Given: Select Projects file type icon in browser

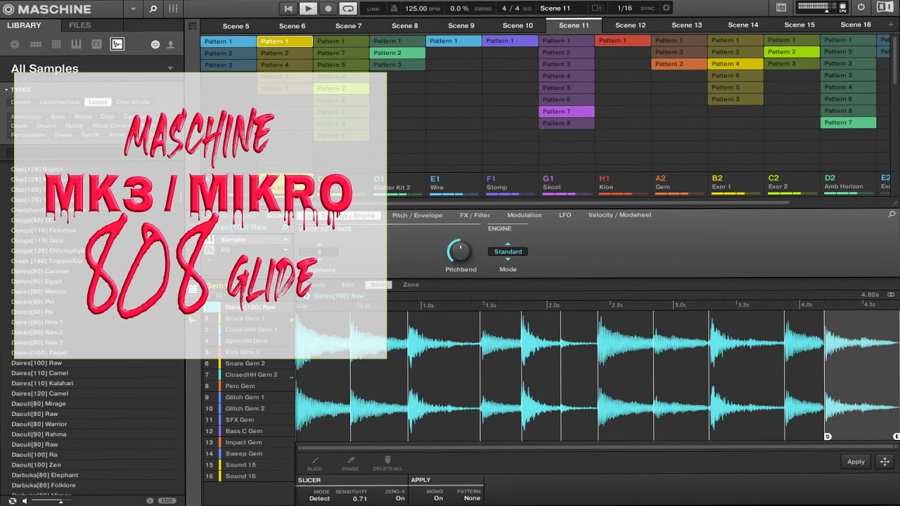Looking at the screenshot, I should coord(15,44).
